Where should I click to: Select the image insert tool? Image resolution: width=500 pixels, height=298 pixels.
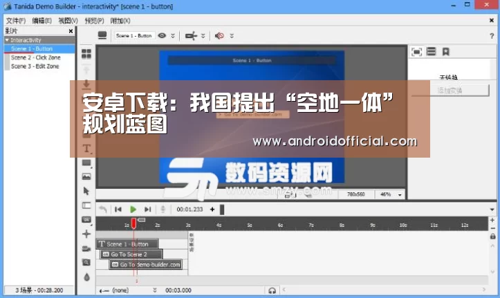point(86,176)
